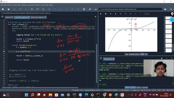Remove all plots X icon
This screenshot has height=98, width=174.
121,14
